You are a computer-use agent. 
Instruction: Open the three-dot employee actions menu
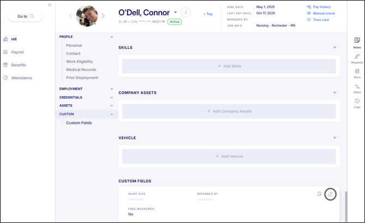(186, 12)
